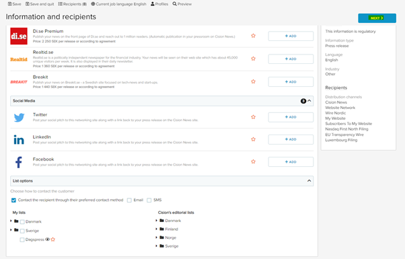Collapse the List options section
Image resolution: width=405 pixels, height=259 pixels.
click(309, 181)
